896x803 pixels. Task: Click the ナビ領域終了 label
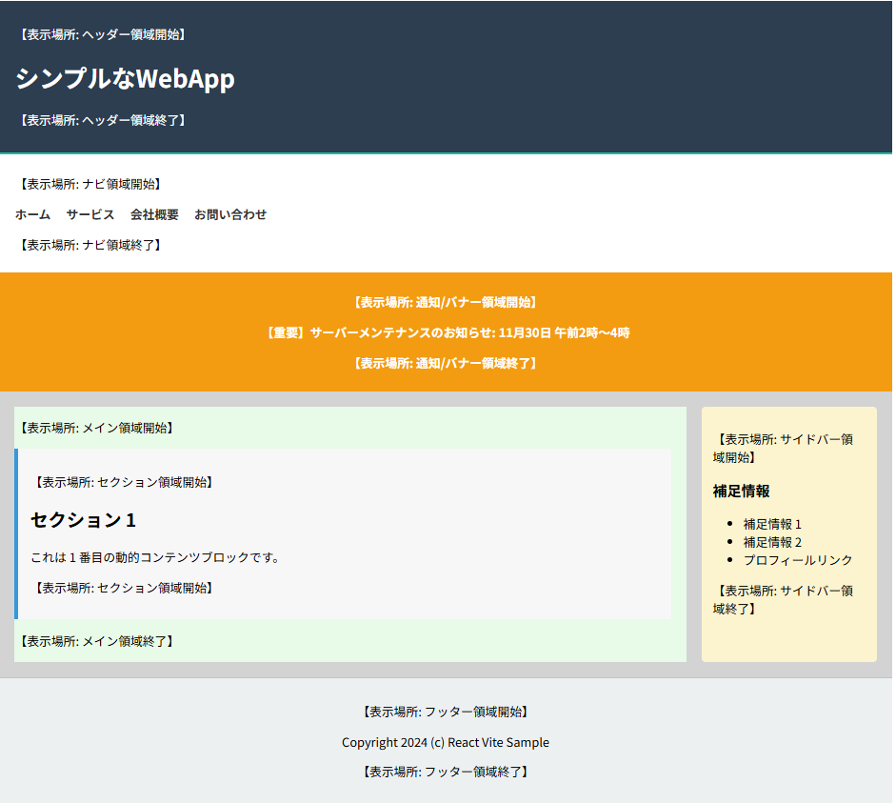[x=90, y=245]
